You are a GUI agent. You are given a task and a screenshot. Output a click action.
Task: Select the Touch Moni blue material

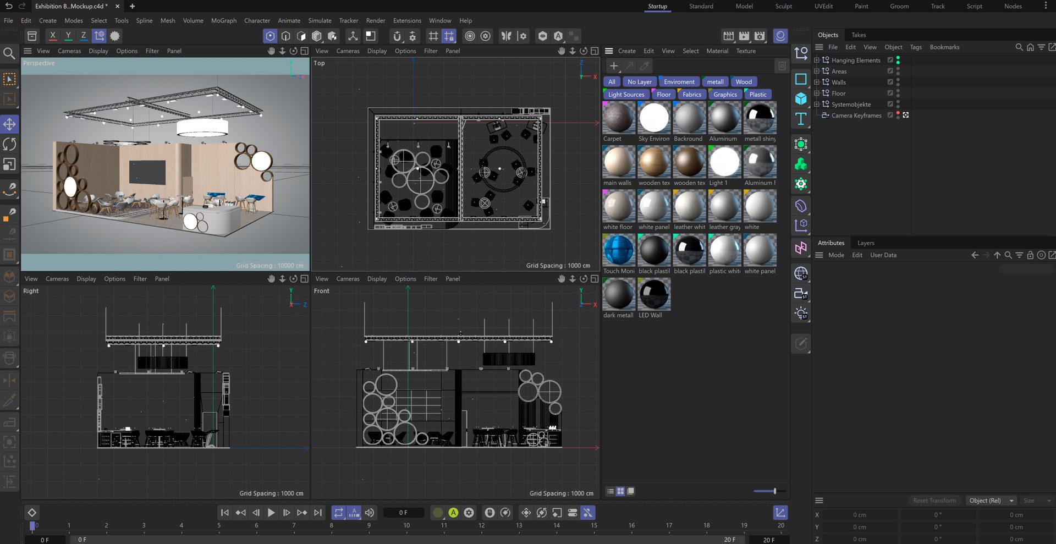click(619, 250)
